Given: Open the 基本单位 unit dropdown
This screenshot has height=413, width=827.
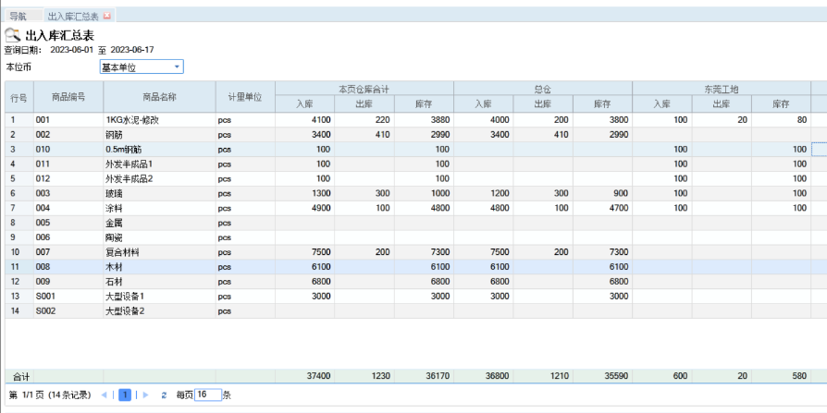Looking at the screenshot, I should 177,67.
